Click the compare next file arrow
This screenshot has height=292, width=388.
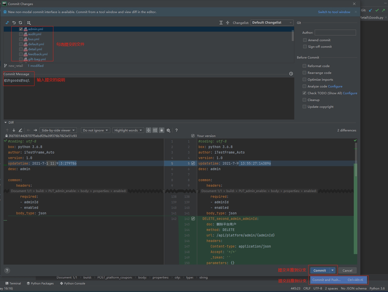(35, 130)
